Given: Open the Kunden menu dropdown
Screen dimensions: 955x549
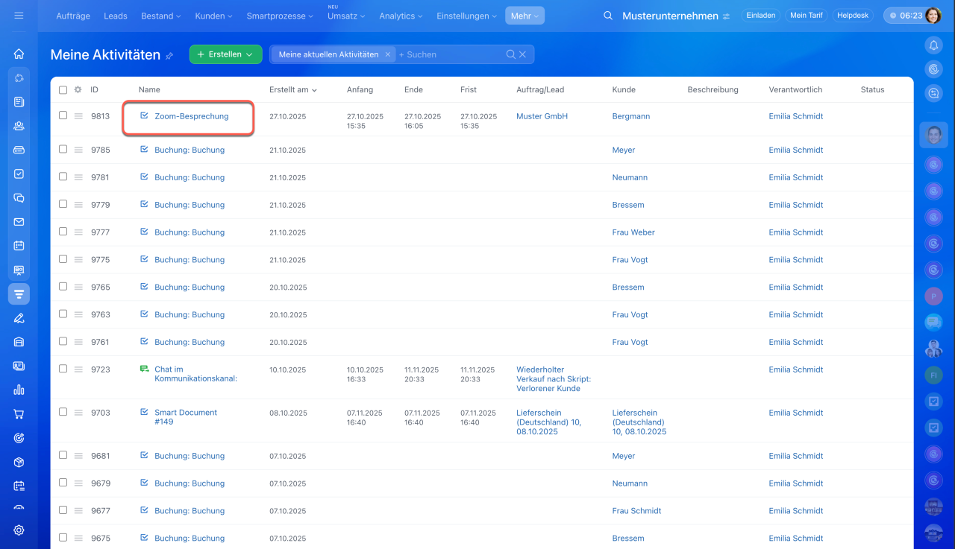Looking at the screenshot, I should (x=213, y=16).
